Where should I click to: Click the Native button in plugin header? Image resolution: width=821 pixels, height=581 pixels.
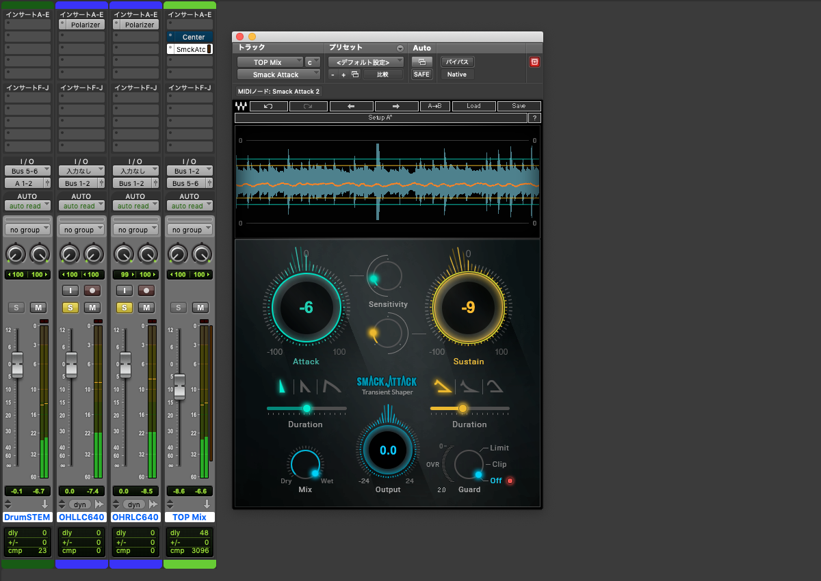pos(457,75)
